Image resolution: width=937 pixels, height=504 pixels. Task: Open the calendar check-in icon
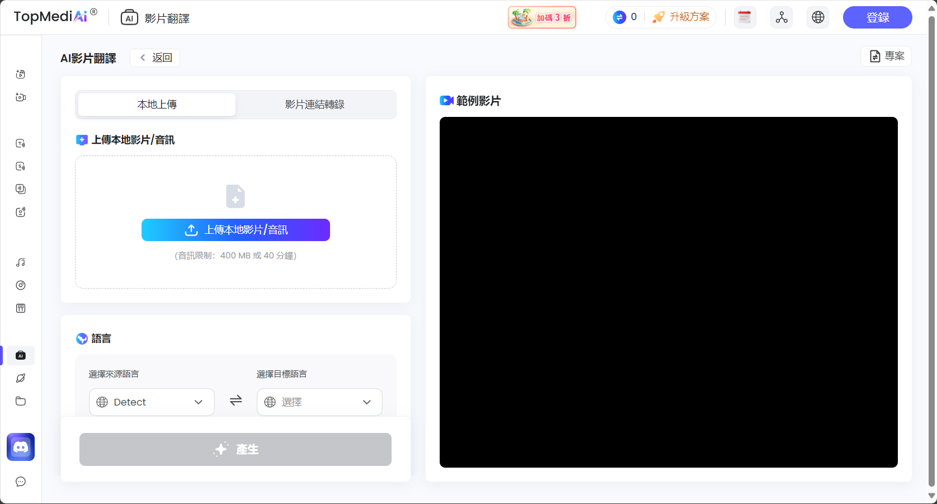click(x=745, y=17)
